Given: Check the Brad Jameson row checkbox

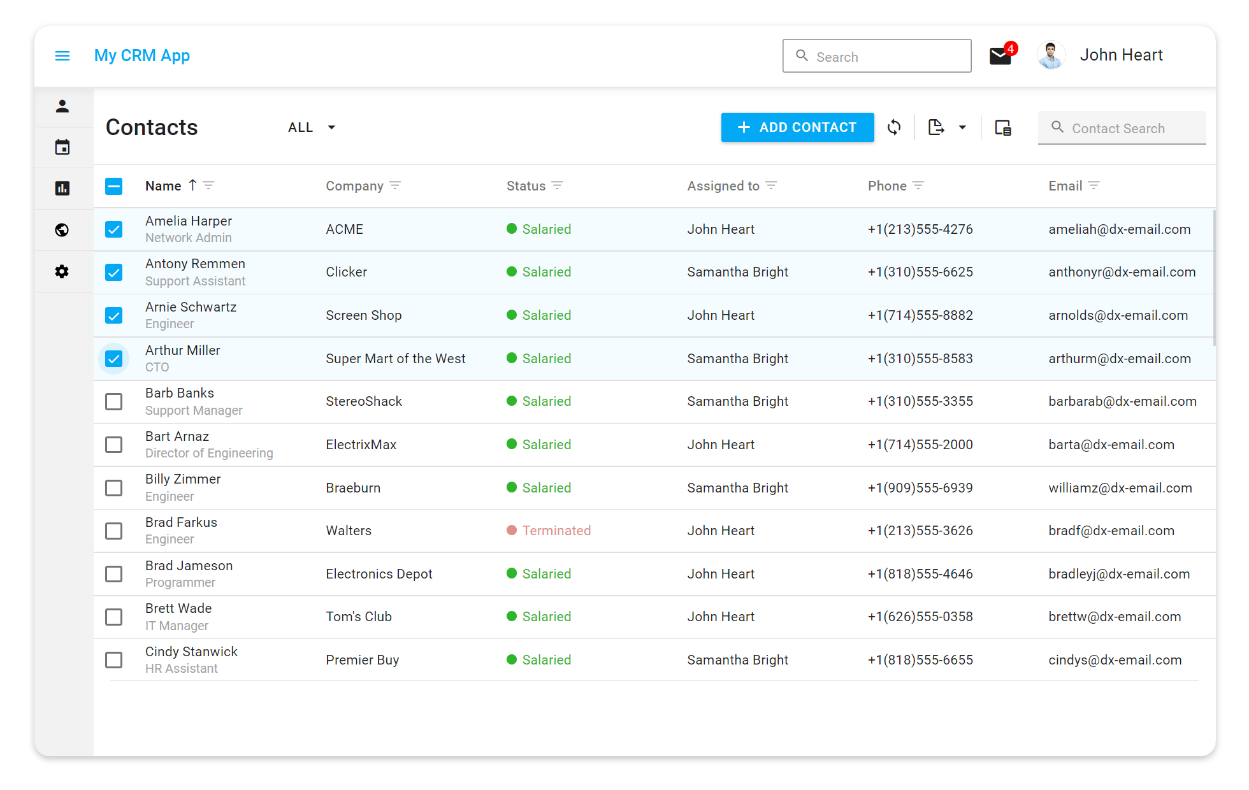Looking at the screenshot, I should 113,574.
